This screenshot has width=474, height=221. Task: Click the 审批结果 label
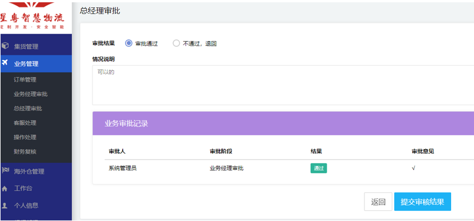pyautogui.click(x=103, y=43)
